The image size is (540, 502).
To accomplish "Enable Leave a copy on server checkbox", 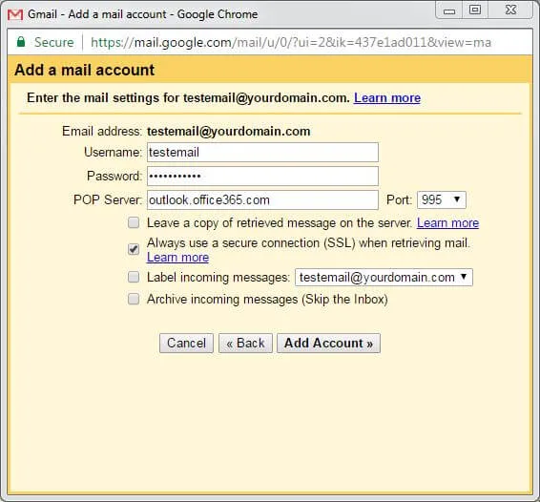I will pos(134,222).
